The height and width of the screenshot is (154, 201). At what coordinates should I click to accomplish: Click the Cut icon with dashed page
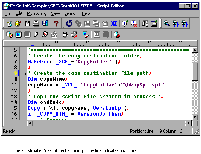(x=87, y=23)
